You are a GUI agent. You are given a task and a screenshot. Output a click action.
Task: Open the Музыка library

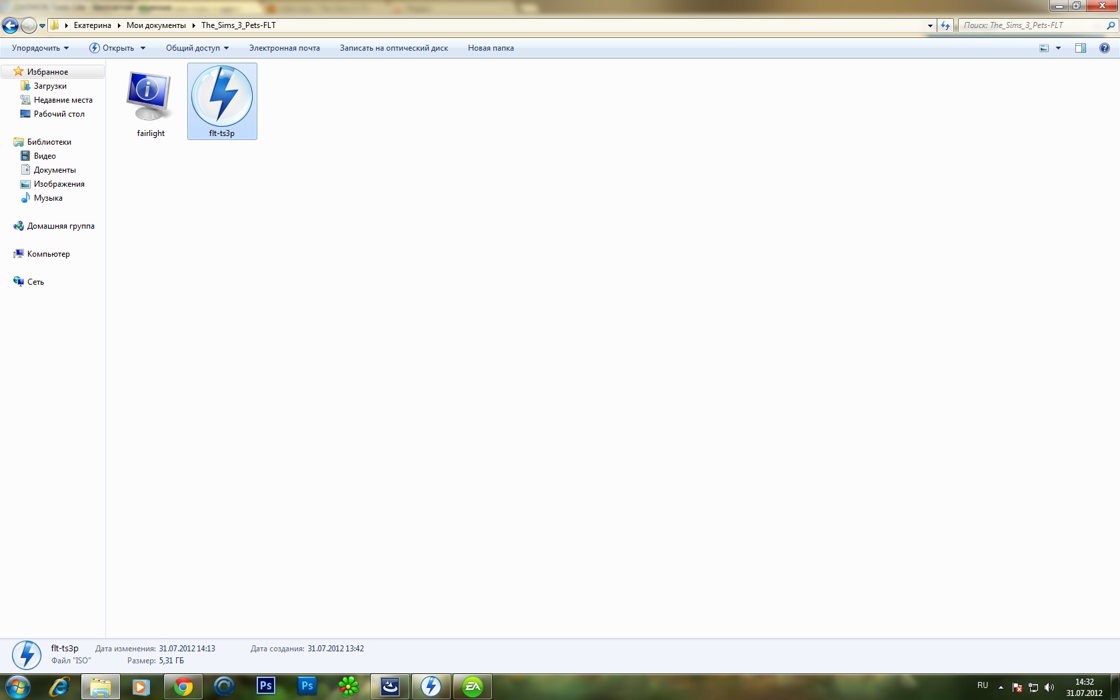(x=48, y=198)
